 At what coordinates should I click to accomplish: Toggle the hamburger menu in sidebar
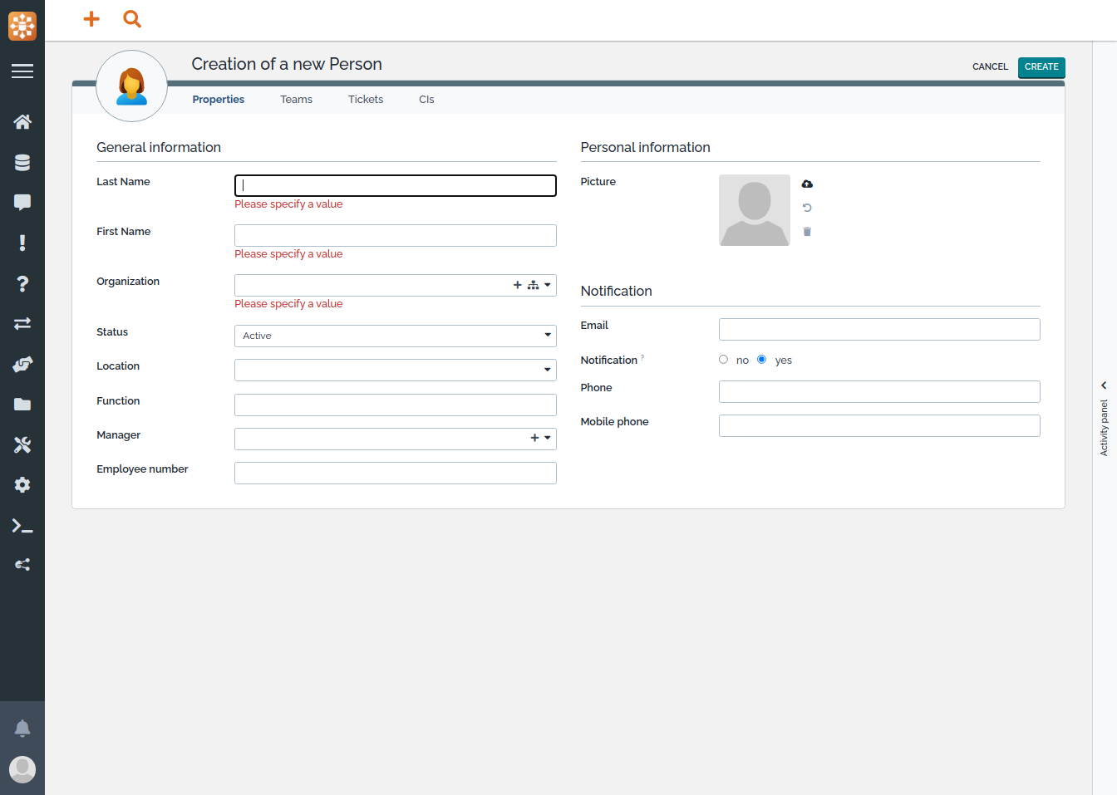pyautogui.click(x=22, y=71)
